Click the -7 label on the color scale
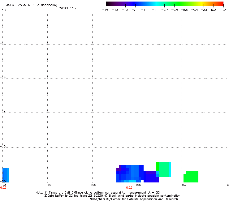 point(134,10)
